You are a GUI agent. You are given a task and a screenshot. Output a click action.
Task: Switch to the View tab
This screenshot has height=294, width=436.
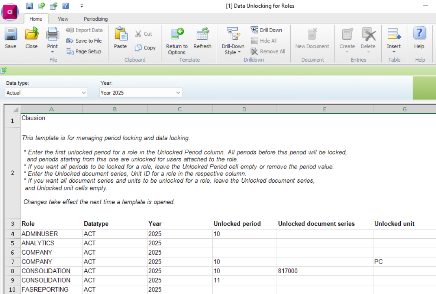click(x=63, y=19)
